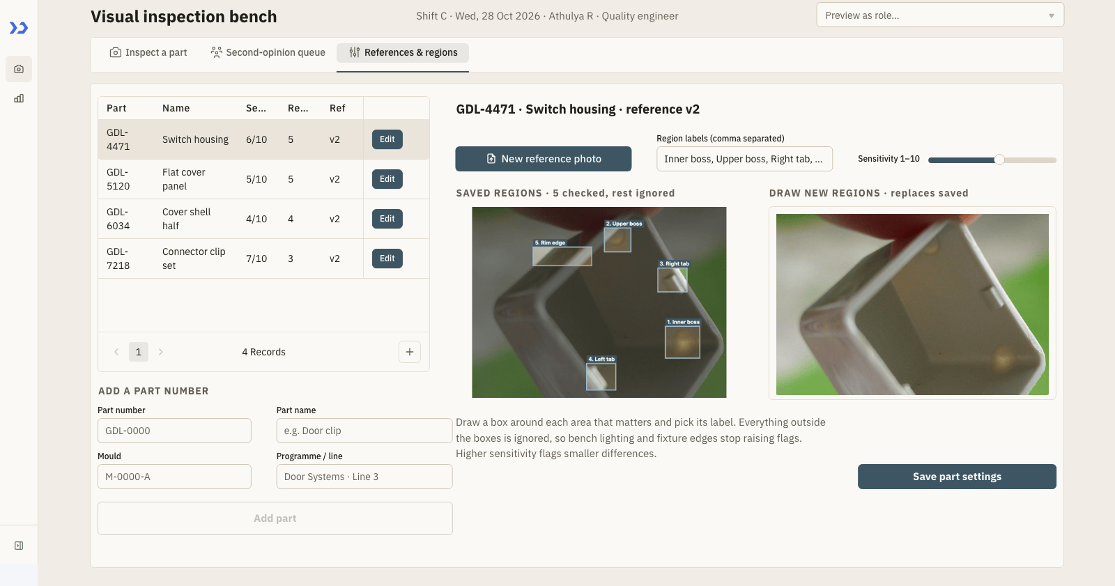Select the Rim edge region box
The height and width of the screenshot is (586, 1115).
pos(562,256)
